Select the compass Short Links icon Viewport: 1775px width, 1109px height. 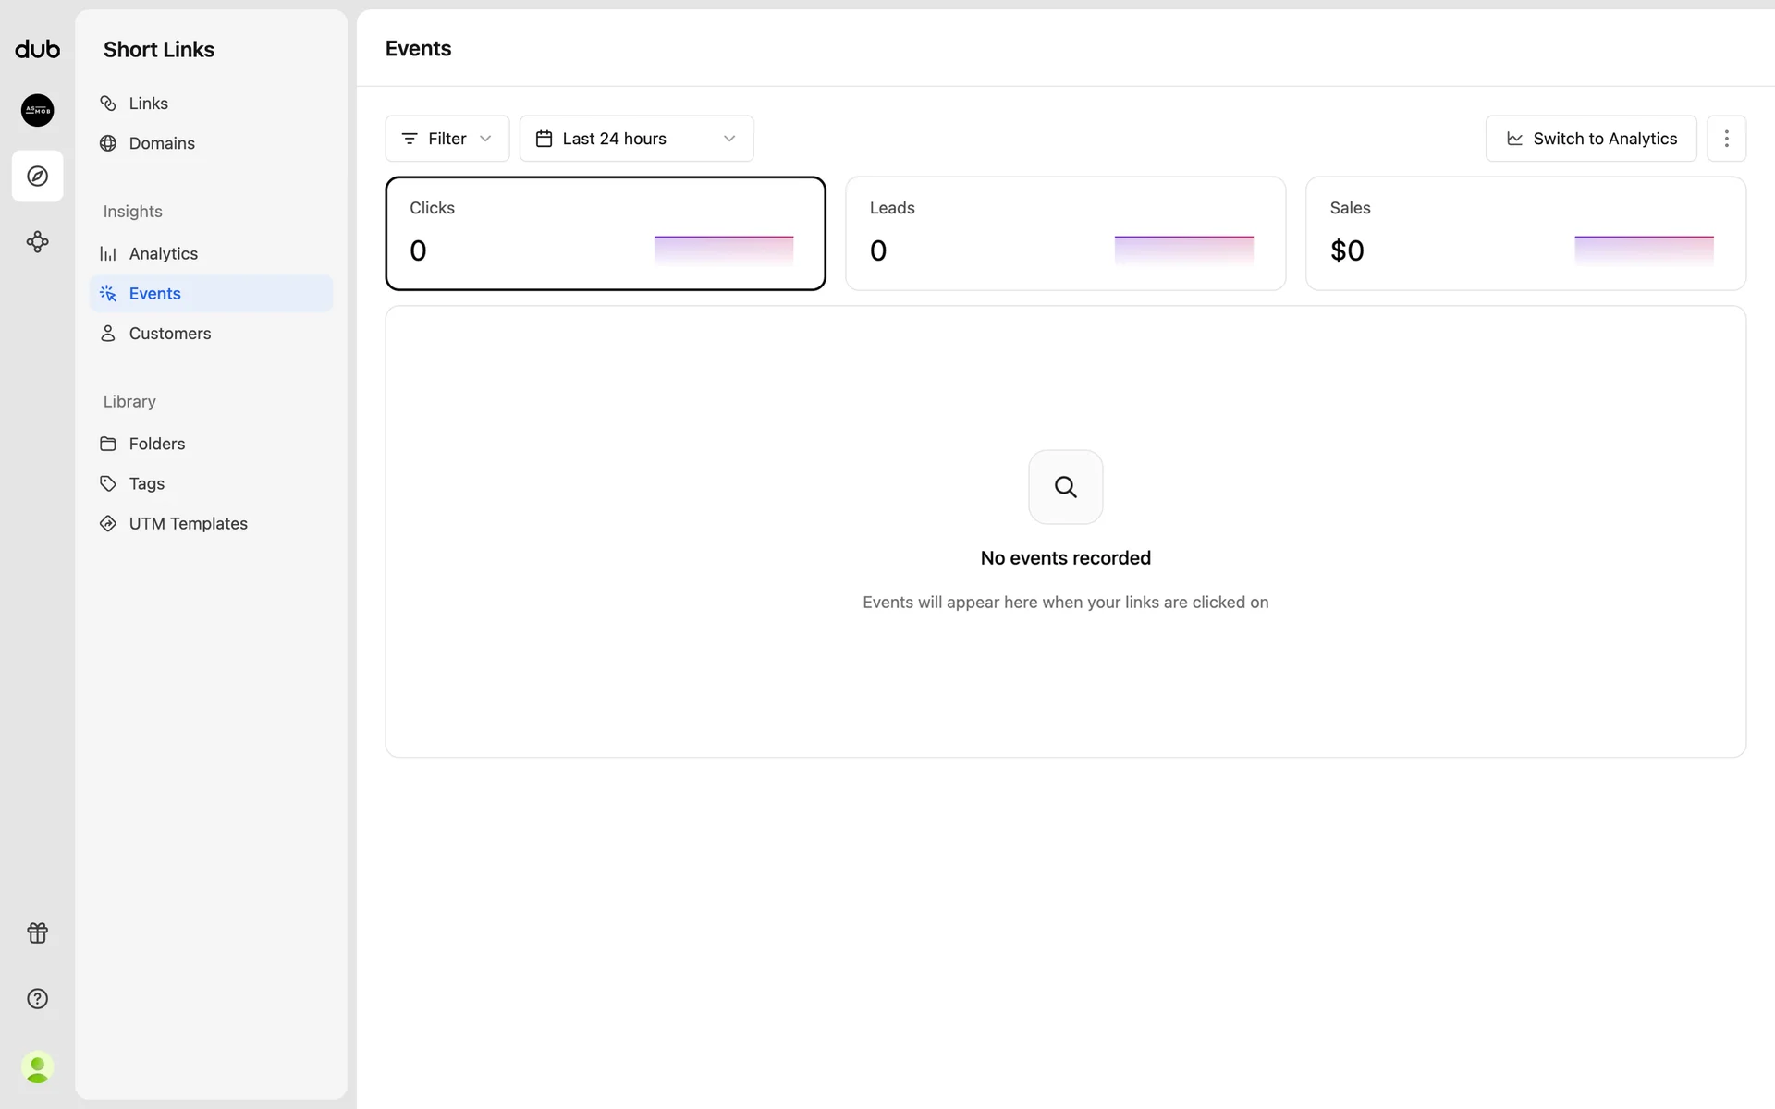click(x=37, y=176)
